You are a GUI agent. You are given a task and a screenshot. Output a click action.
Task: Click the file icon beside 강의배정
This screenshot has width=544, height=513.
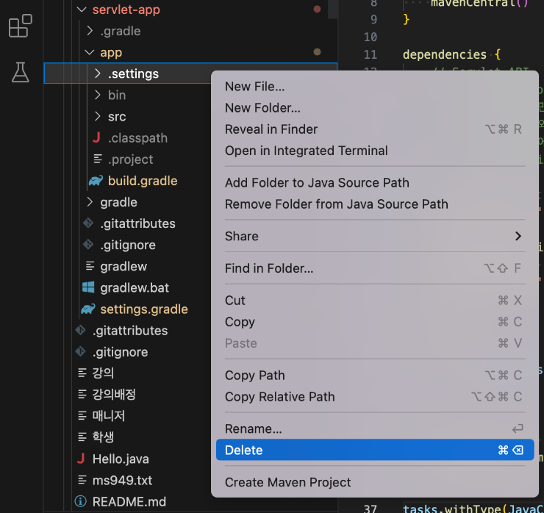[82, 395]
